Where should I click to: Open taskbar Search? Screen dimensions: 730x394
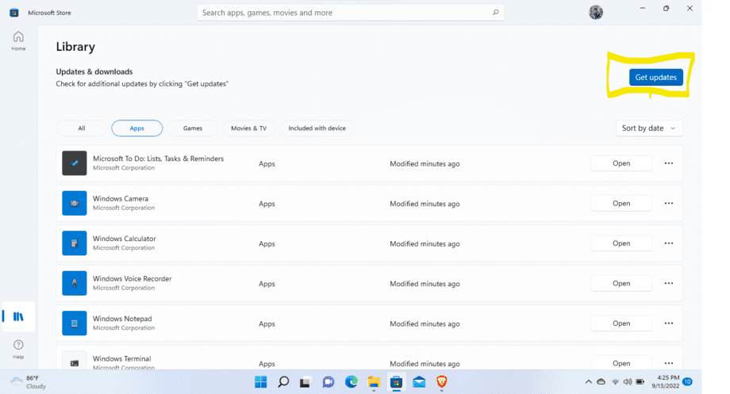point(283,382)
